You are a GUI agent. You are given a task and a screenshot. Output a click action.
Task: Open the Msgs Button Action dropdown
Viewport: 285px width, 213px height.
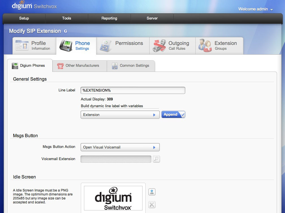120,147
